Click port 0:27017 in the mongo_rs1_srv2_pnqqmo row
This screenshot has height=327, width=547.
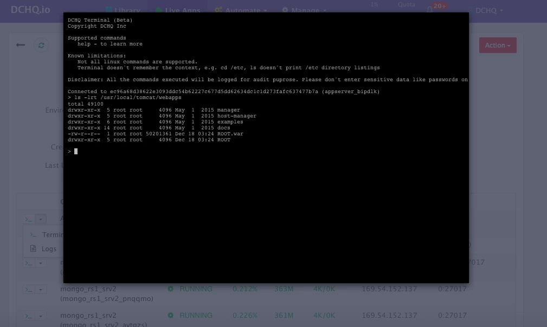[452, 289]
